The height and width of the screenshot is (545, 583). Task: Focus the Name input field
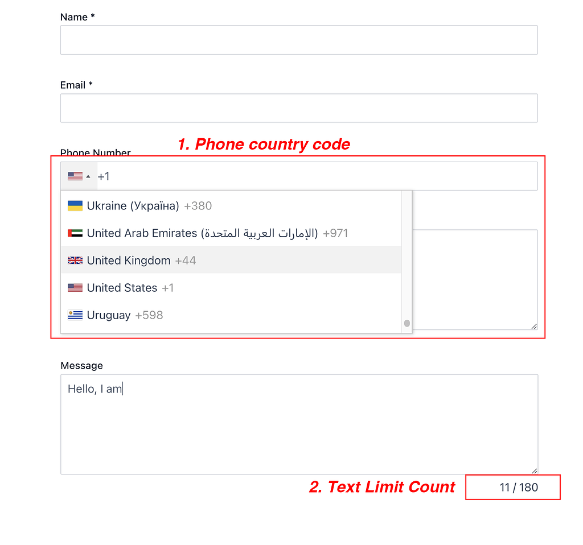point(299,40)
